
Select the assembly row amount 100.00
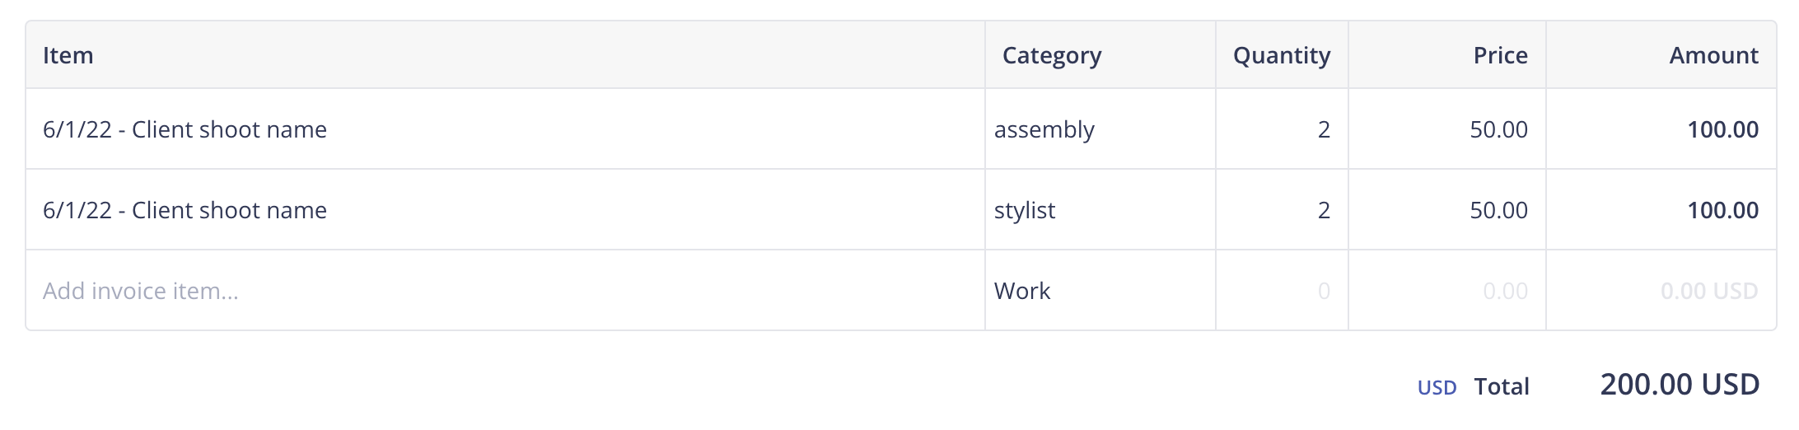click(x=1722, y=129)
